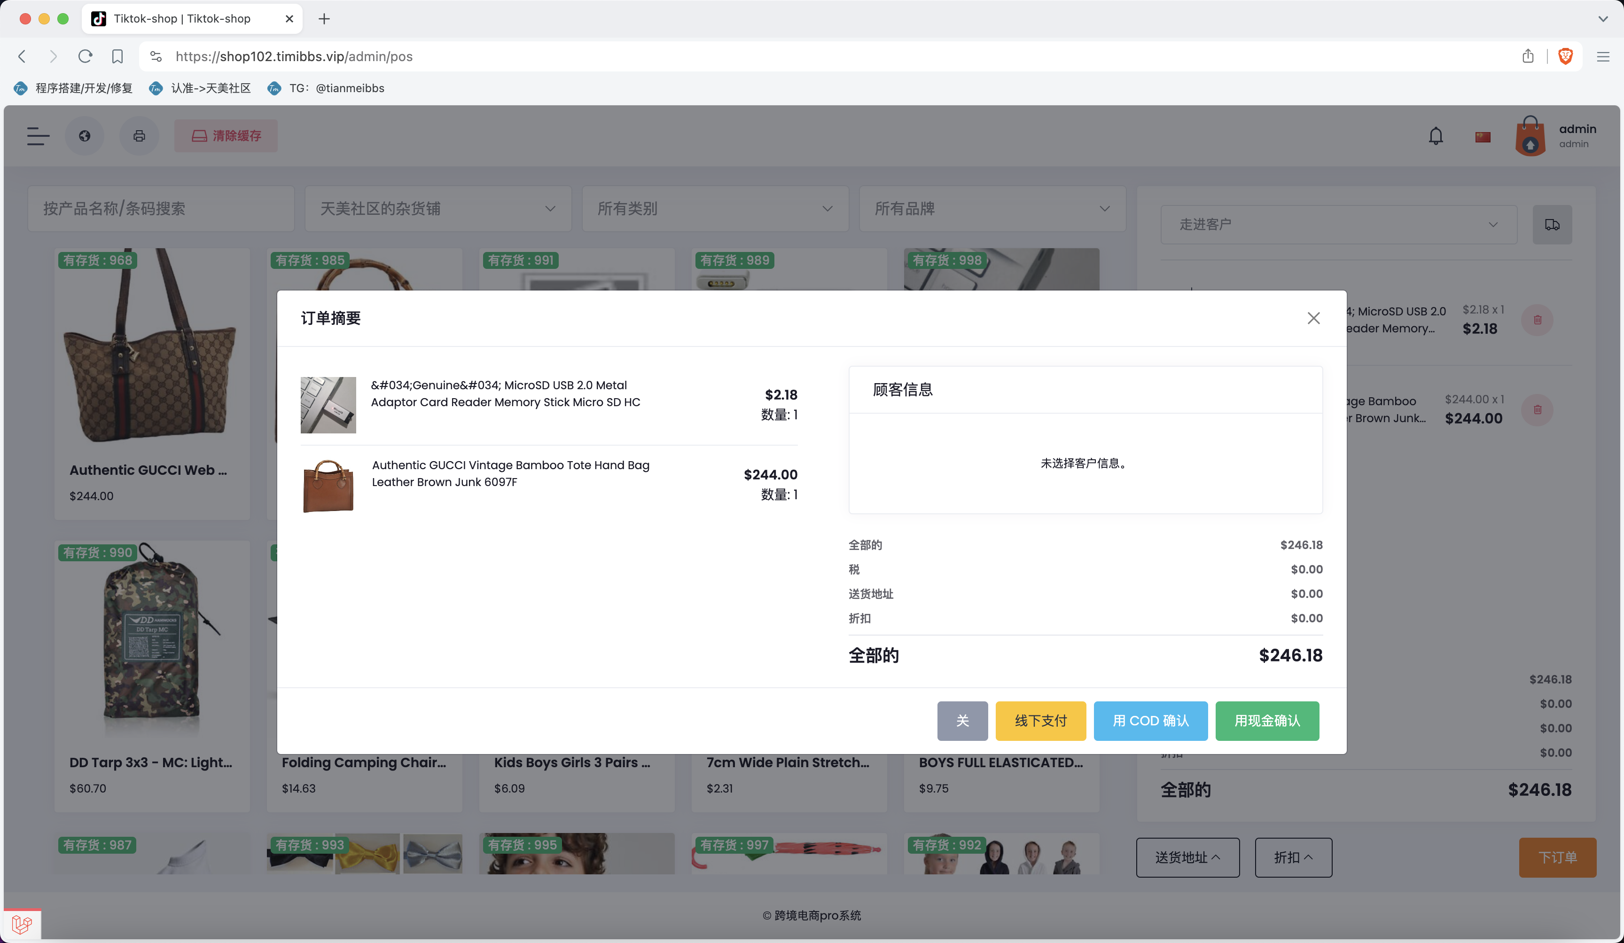Image resolution: width=1624 pixels, height=943 pixels.
Task: Confirm order with 用 COD 确认
Action: point(1150,721)
